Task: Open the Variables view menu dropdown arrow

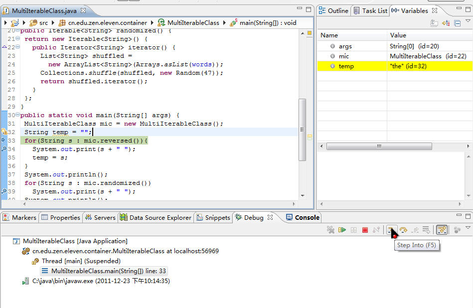Action: click(468, 21)
